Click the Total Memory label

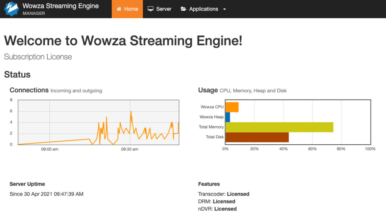pyautogui.click(x=211, y=127)
